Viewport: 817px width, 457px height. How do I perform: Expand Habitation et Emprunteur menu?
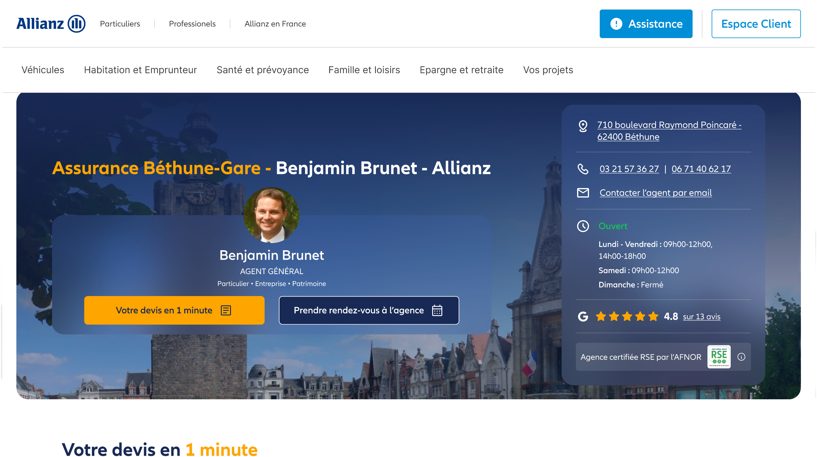[x=140, y=70]
